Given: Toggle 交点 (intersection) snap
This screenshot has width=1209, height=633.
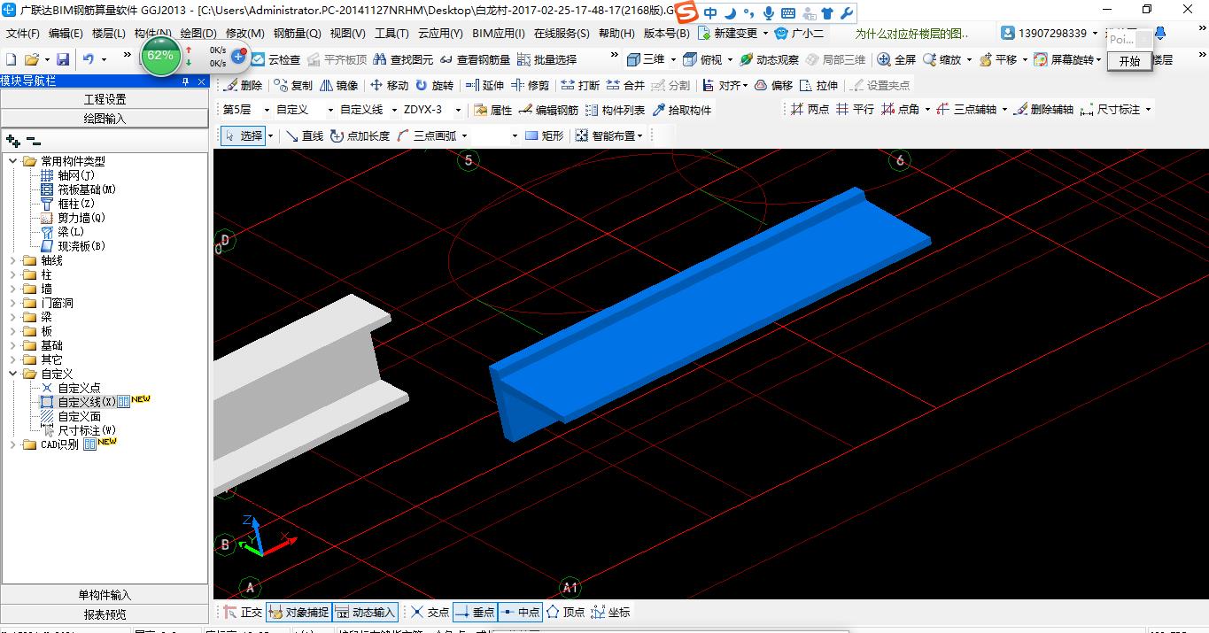Looking at the screenshot, I should [430, 613].
